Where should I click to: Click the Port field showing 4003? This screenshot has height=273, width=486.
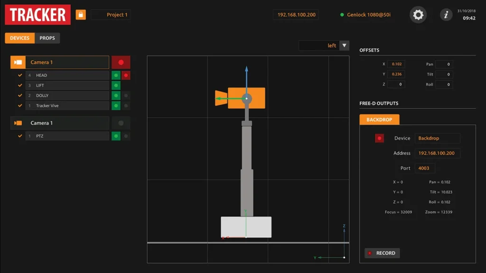tap(424, 168)
